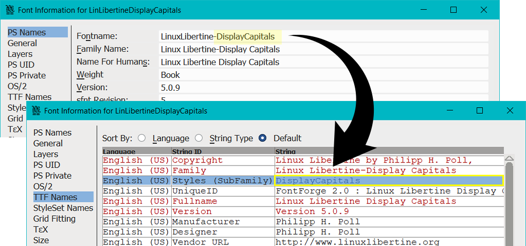Image resolution: width=526 pixels, height=246 pixels.
Task: Click the 'Vendor URL' String ID cell
Action: coord(223,242)
